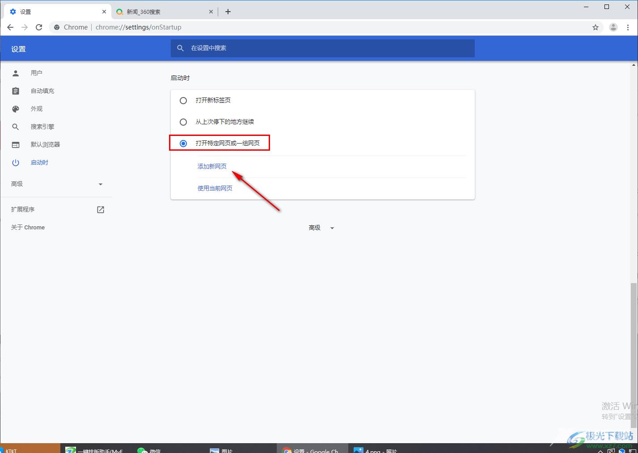
Task: Reload the settings page
Action: point(39,27)
